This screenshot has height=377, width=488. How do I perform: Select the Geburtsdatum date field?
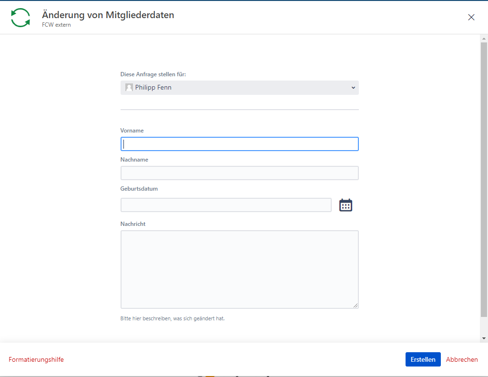(226, 205)
